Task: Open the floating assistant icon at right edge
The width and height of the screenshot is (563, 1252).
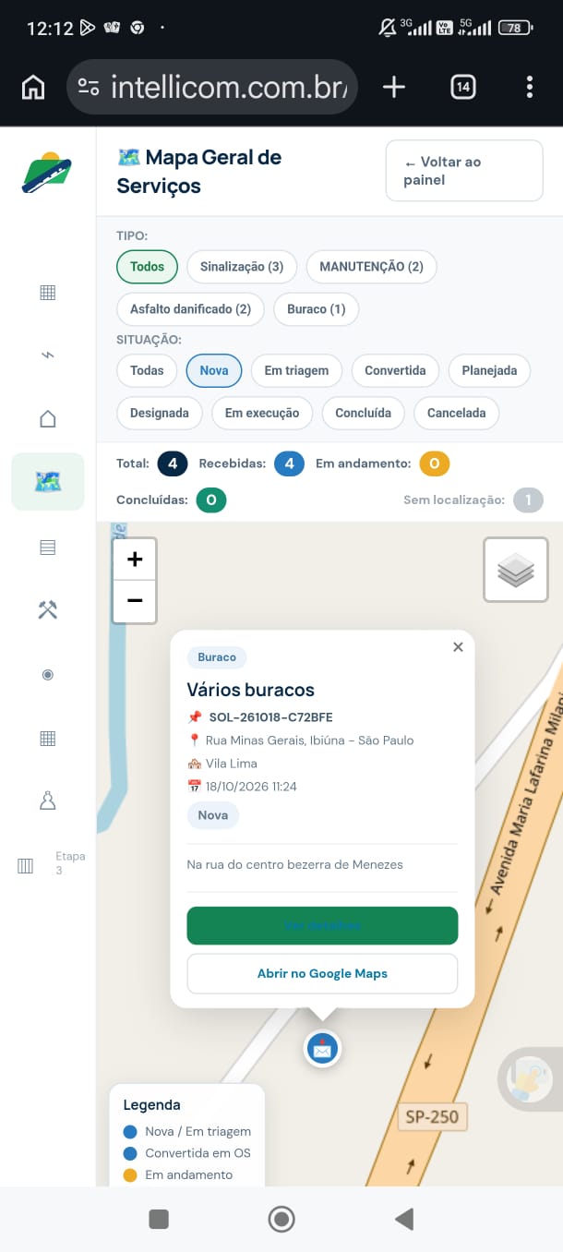Action: (x=529, y=1078)
